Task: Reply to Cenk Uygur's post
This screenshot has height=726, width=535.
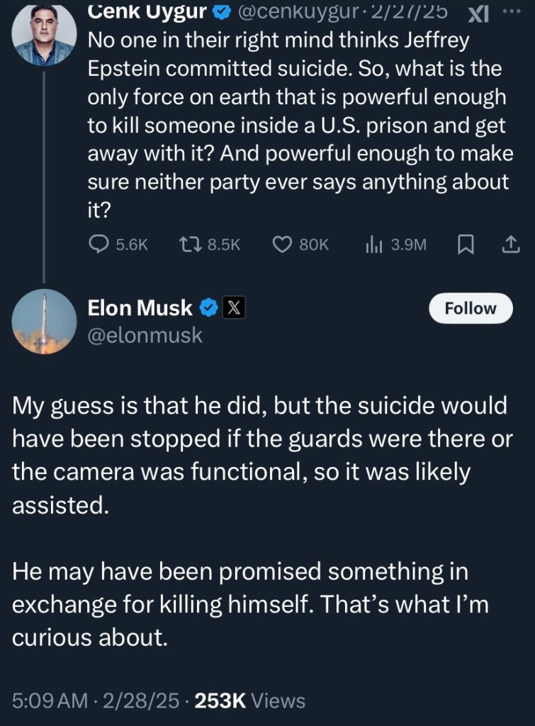Action: [x=98, y=244]
